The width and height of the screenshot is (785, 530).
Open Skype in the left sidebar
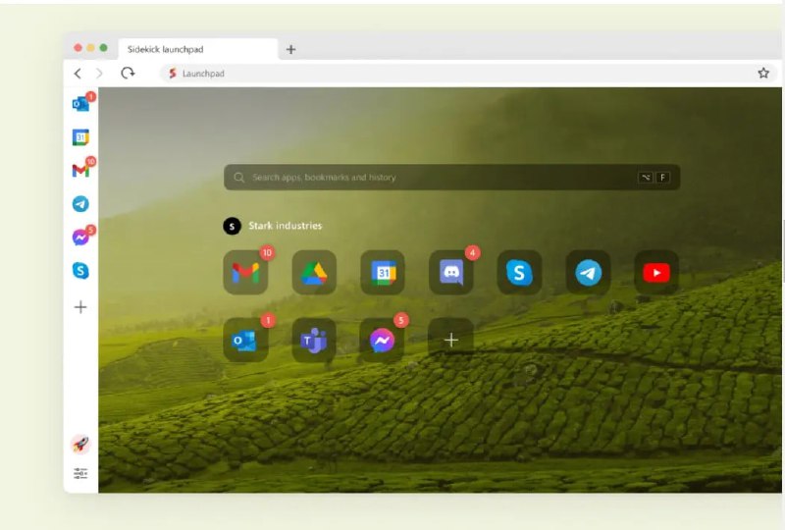80,271
